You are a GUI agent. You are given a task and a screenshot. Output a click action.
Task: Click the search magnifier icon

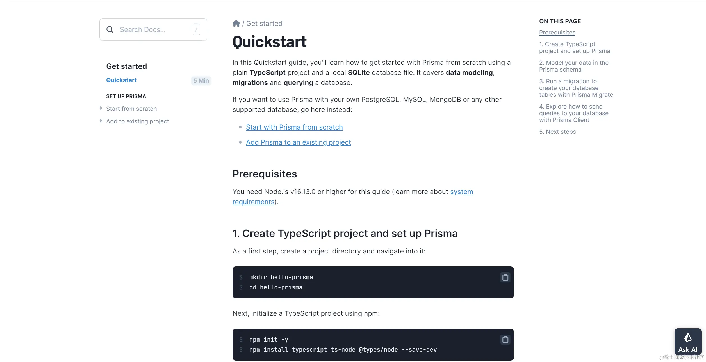click(x=110, y=30)
